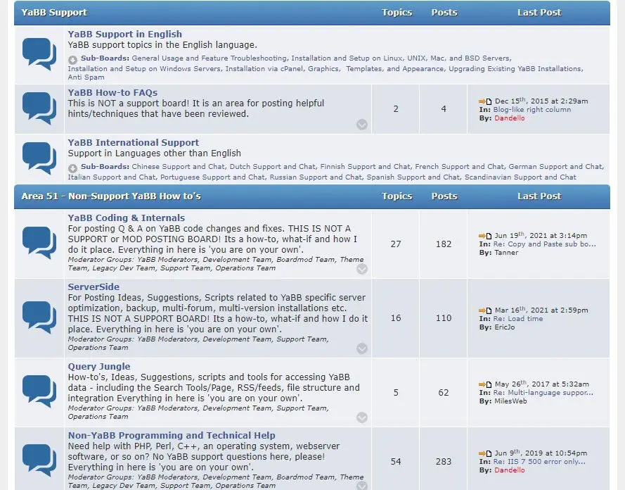The height and width of the screenshot is (490, 625).
Task: Open Italian Support and Chat sub-board
Action: (111, 177)
